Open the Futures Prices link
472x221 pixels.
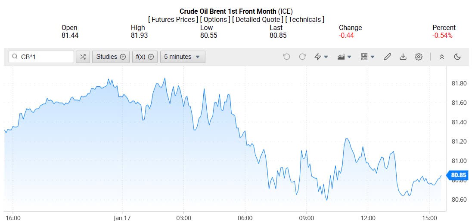(x=174, y=19)
